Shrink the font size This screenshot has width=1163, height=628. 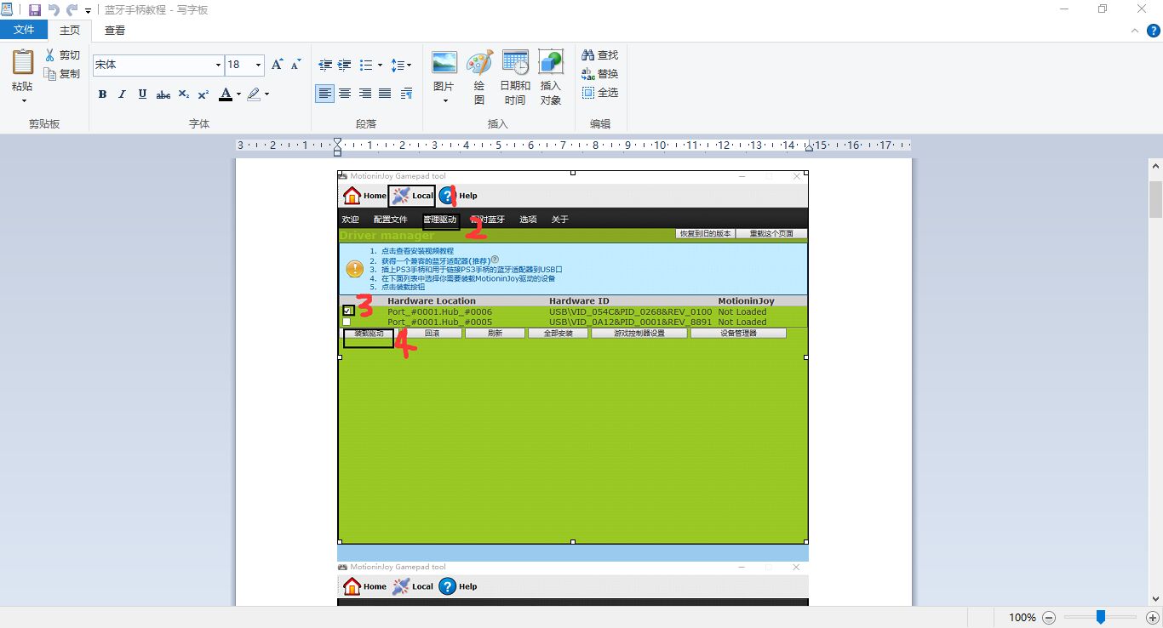(295, 65)
